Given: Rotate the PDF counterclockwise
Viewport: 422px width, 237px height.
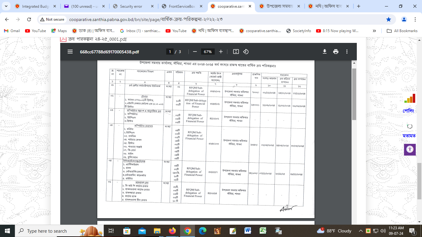Looking at the screenshot, I should (x=246, y=52).
